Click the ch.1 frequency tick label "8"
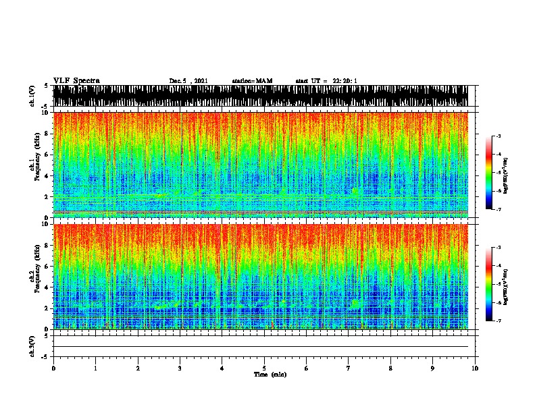 coord(47,134)
